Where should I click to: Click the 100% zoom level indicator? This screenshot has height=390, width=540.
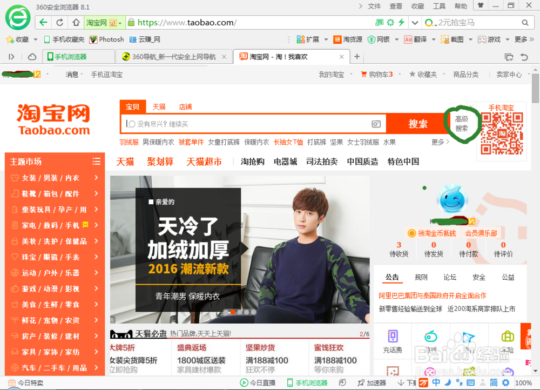point(523,383)
